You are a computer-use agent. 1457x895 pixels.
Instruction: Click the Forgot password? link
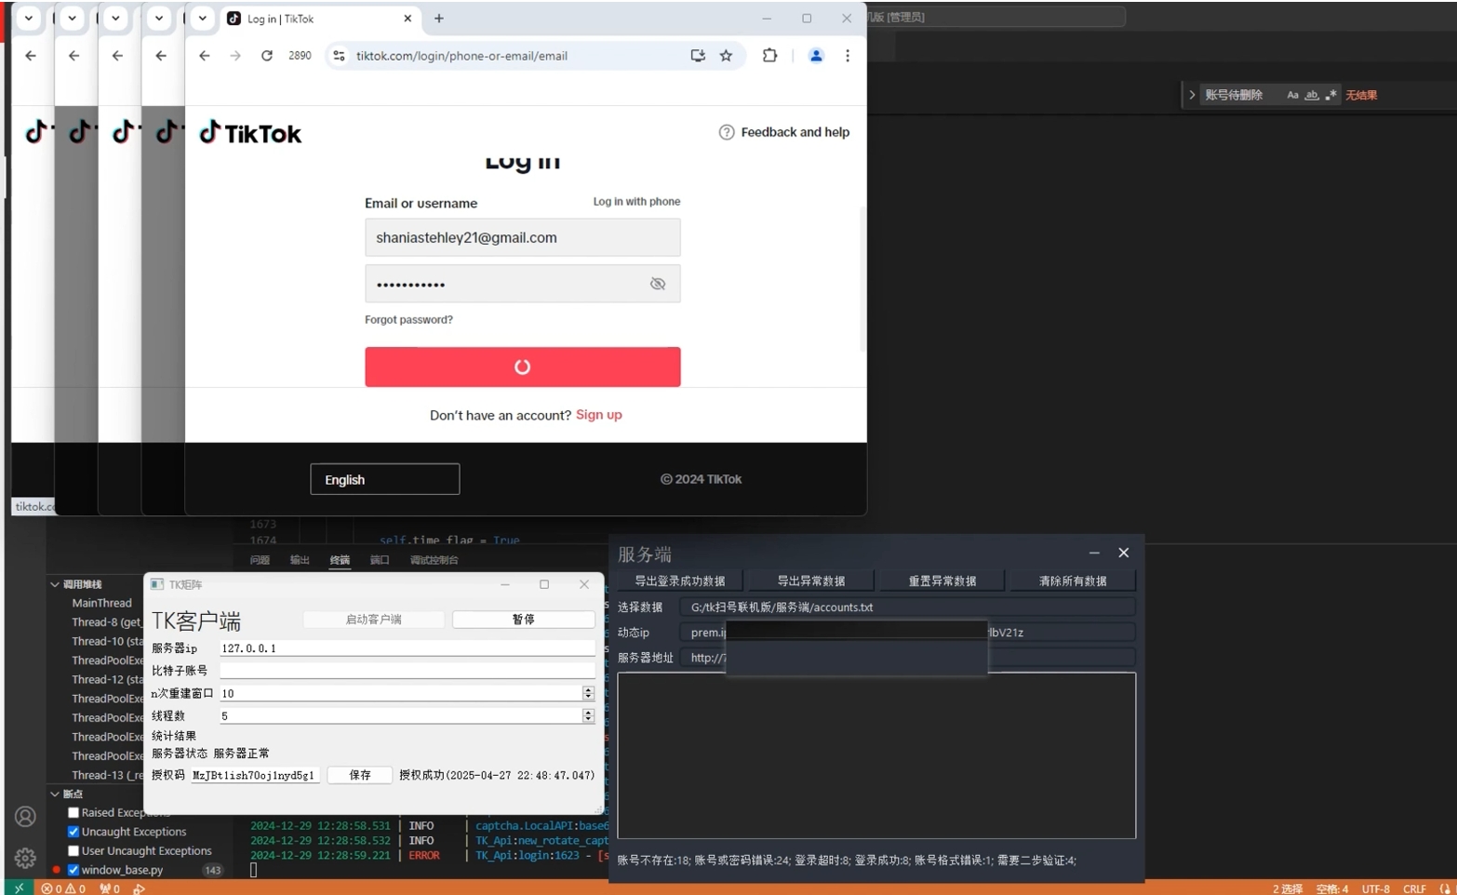(408, 319)
